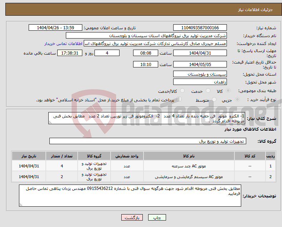The width and height of the screenshot is (282, 227).
Task: Click the delivery province field سیستان و بلوچستان
Action: (x=200, y=74)
